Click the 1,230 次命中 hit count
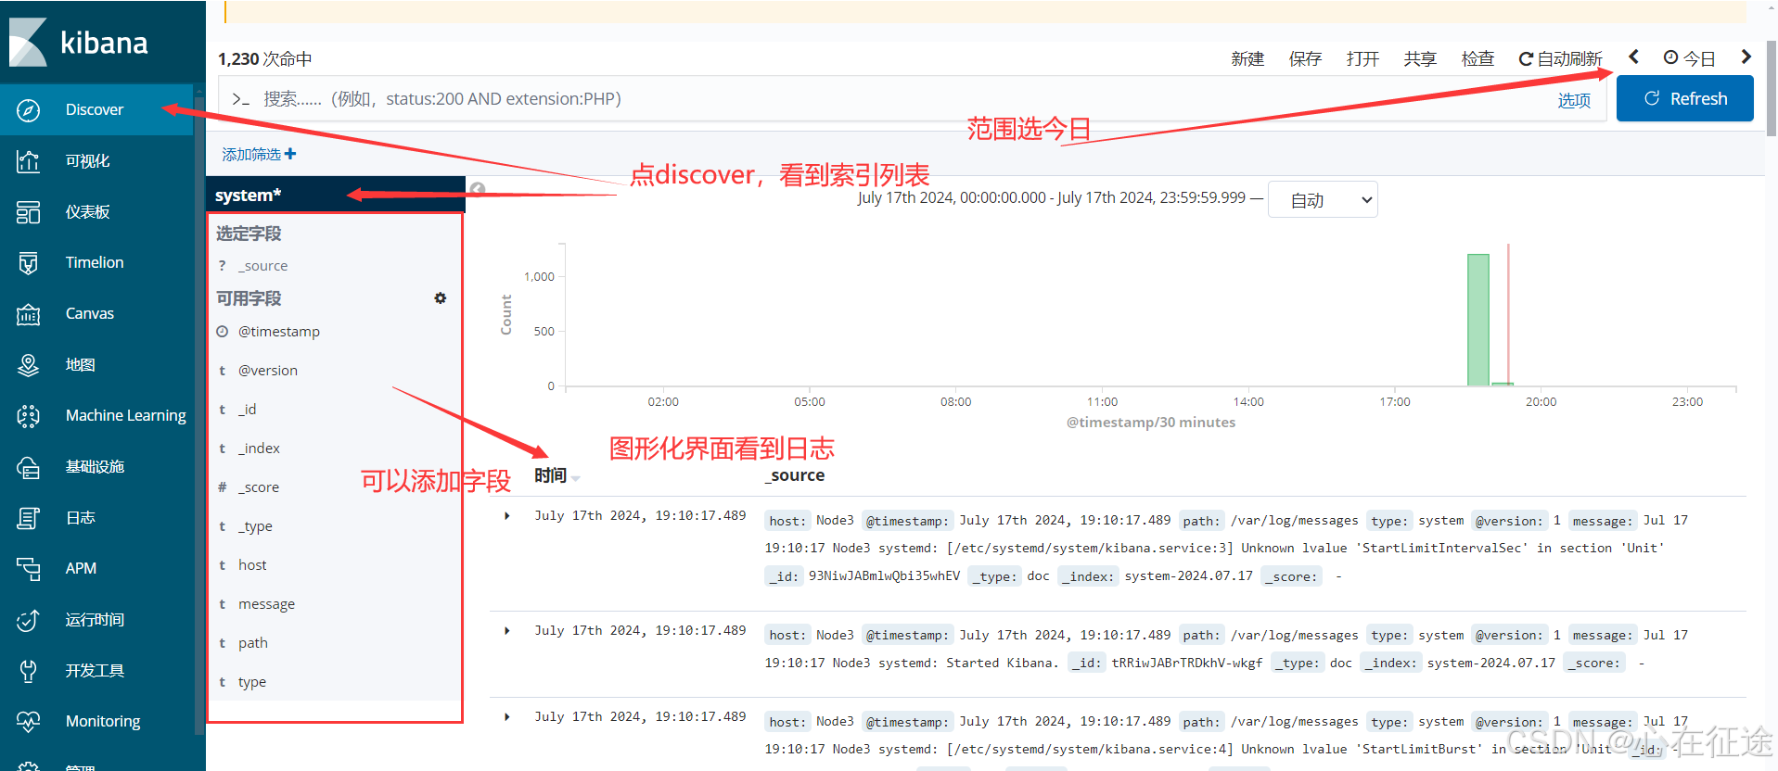This screenshot has height=771, width=1778. click(265, 59)
